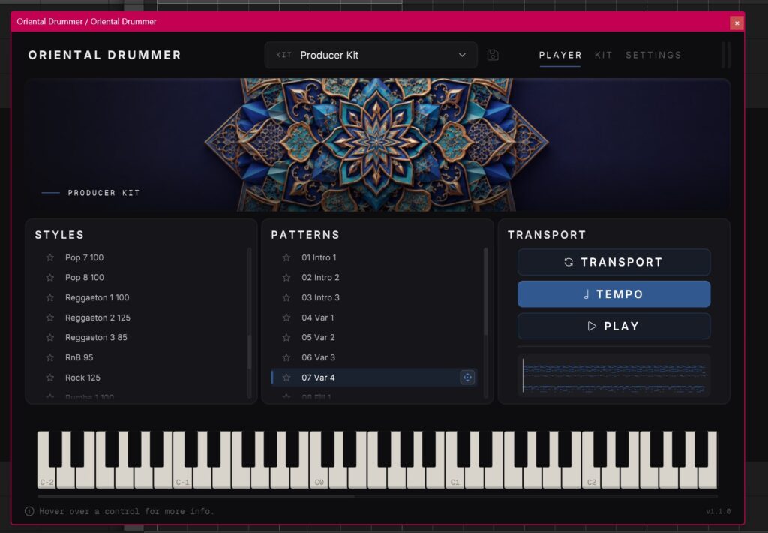Click the save kit floppy disk icon
This screenshot has width=768, height=533.
click(x=493, y=55)
